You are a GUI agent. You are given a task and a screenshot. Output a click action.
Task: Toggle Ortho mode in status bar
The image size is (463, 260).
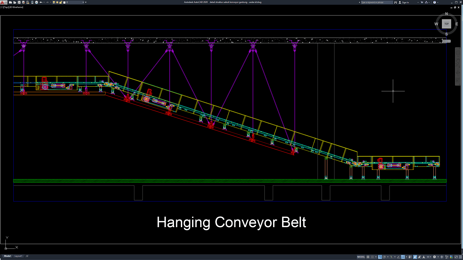(x=380, y=257)
